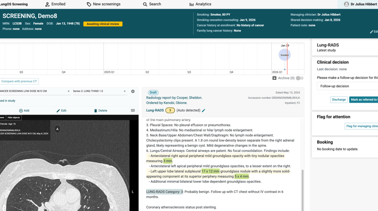Click the Awaiting clinical review badge
This screenshot has height=211, width=378.
tap(103, 24)
